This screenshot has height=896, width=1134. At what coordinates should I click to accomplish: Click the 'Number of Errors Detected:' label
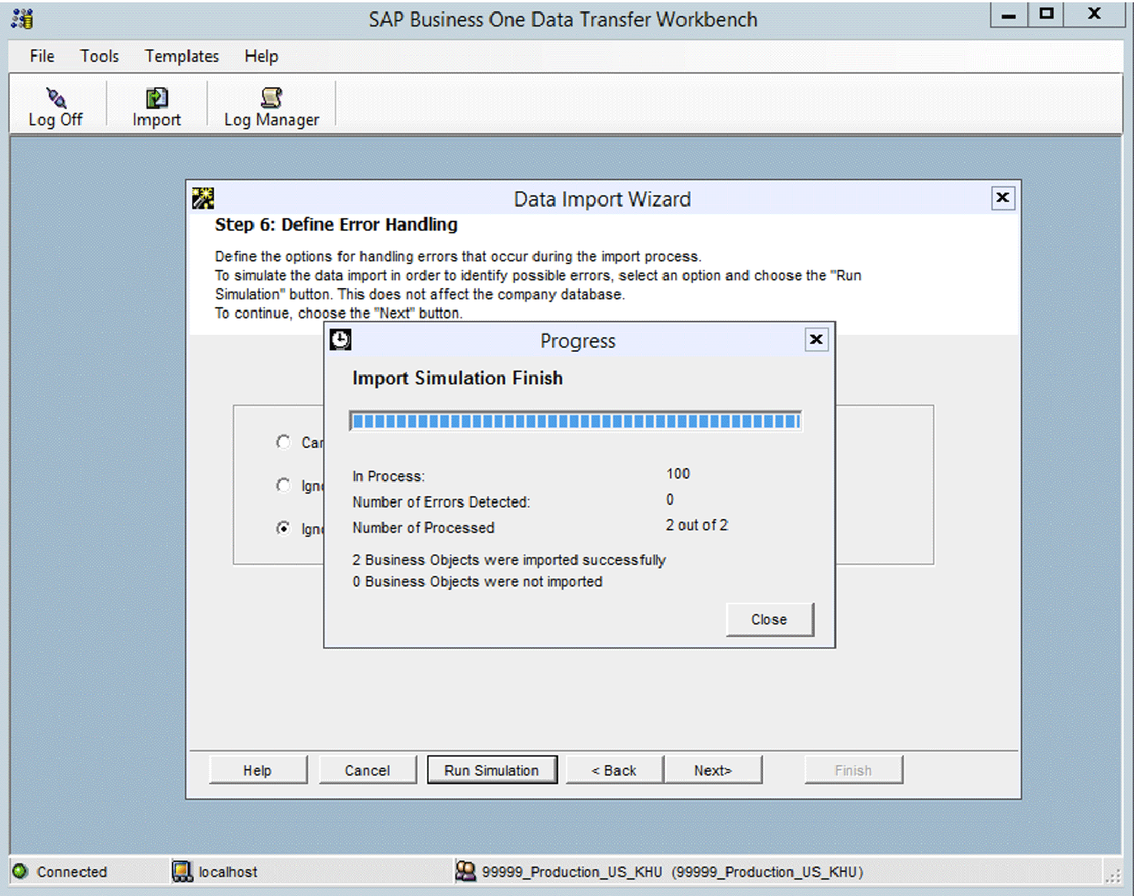441,502
